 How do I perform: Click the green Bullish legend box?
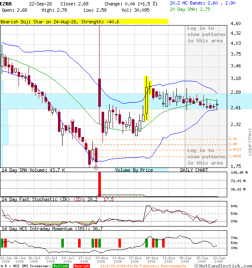coord(61,266)
